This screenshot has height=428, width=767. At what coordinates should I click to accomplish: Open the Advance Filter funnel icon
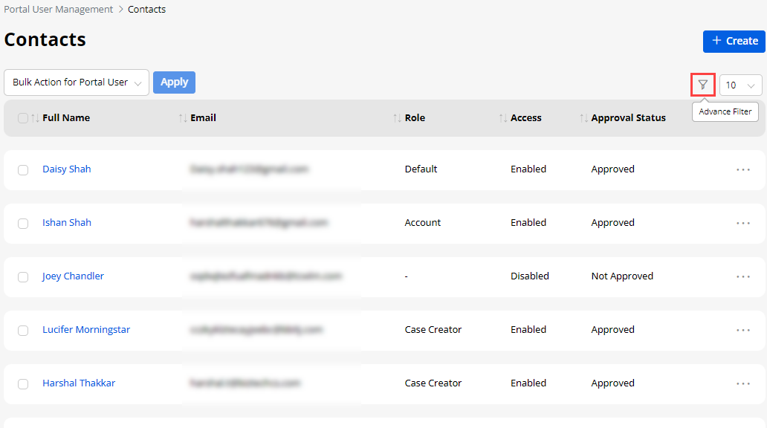click(x=702, y=85)
